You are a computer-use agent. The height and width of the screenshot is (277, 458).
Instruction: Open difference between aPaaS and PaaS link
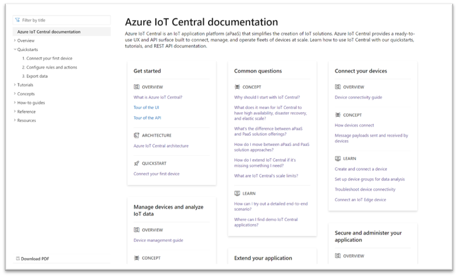pos(268,131)
